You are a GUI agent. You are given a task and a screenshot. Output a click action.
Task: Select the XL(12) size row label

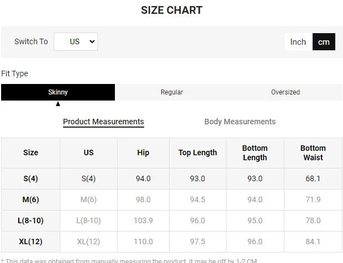coord(30,241)
